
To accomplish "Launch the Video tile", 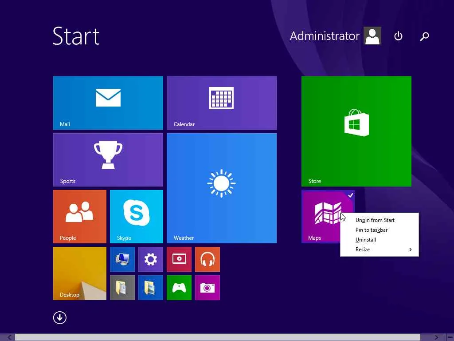I will (179, 259).
